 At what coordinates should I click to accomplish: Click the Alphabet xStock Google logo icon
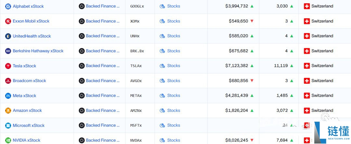[x=8, y=6]
